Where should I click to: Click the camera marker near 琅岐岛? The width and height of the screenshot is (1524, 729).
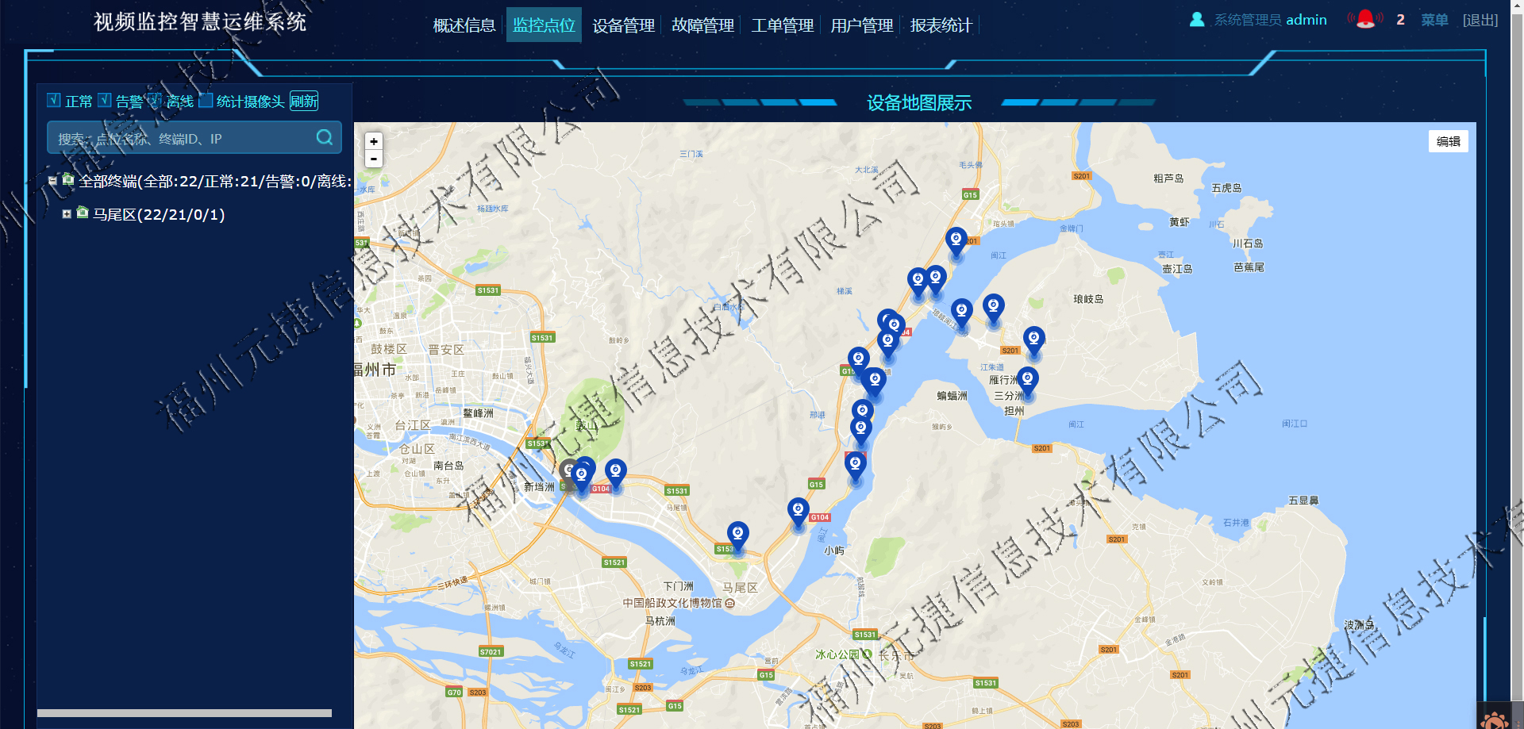(x=1033, y=341)
